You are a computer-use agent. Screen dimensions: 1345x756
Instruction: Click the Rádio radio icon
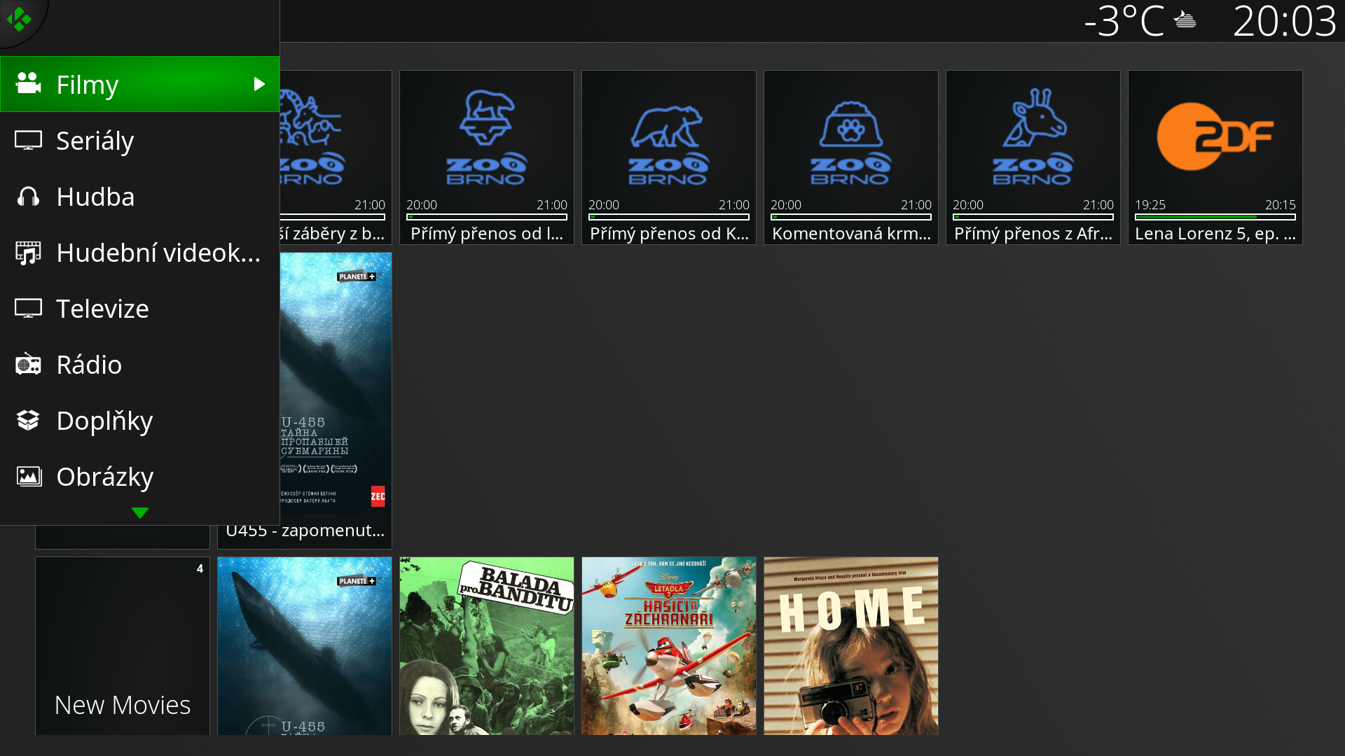click(x=28, y=364)
